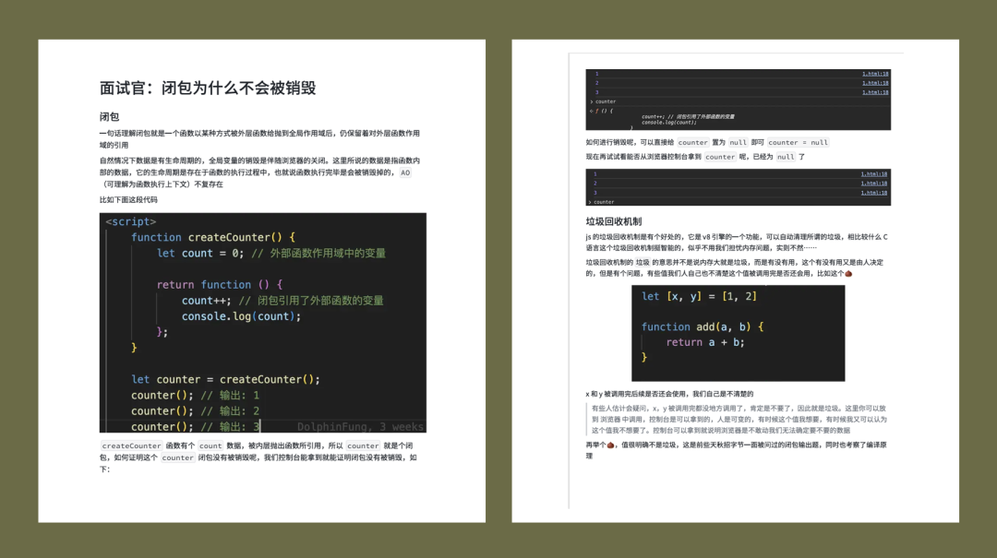
Task: Click the "function add(a, b) {" code line
Action: pos(703,326)
